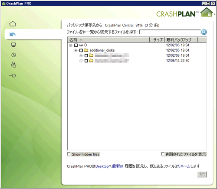This screenshot has height=189, width=217.
Task: Click the Desktop destination link
Action: [x=102, y=166]
